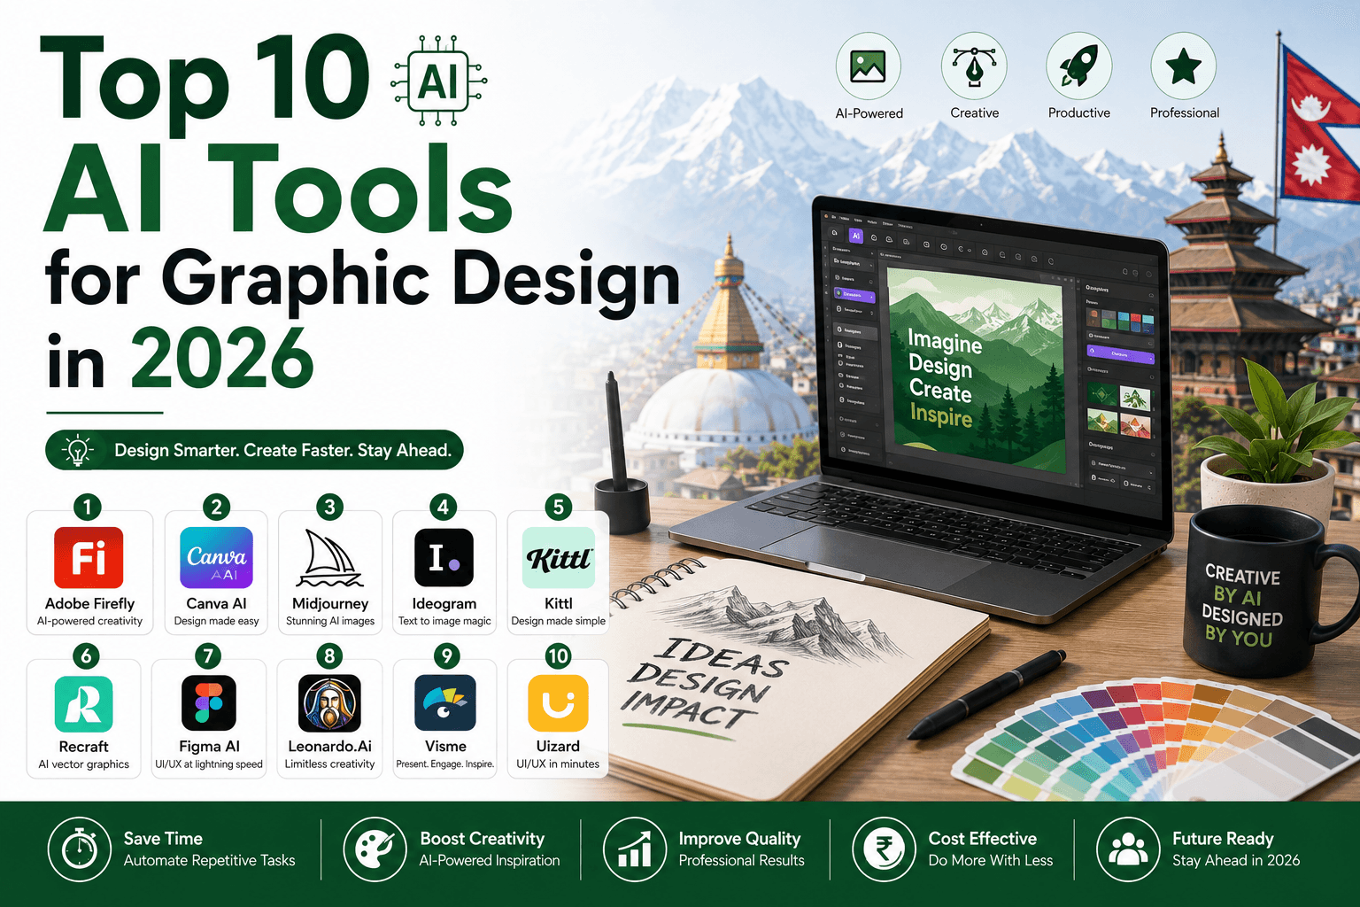Click the Save Time stopwatch icon
Viewport: 1360px width, 907px height.
(x=80, y=849)
